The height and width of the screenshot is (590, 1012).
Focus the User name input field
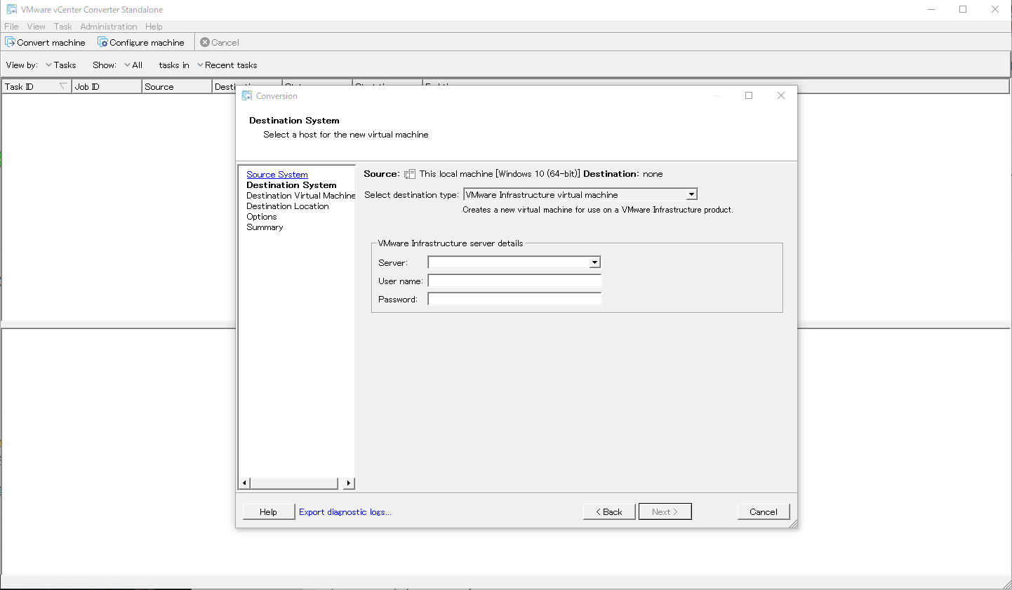514,281
